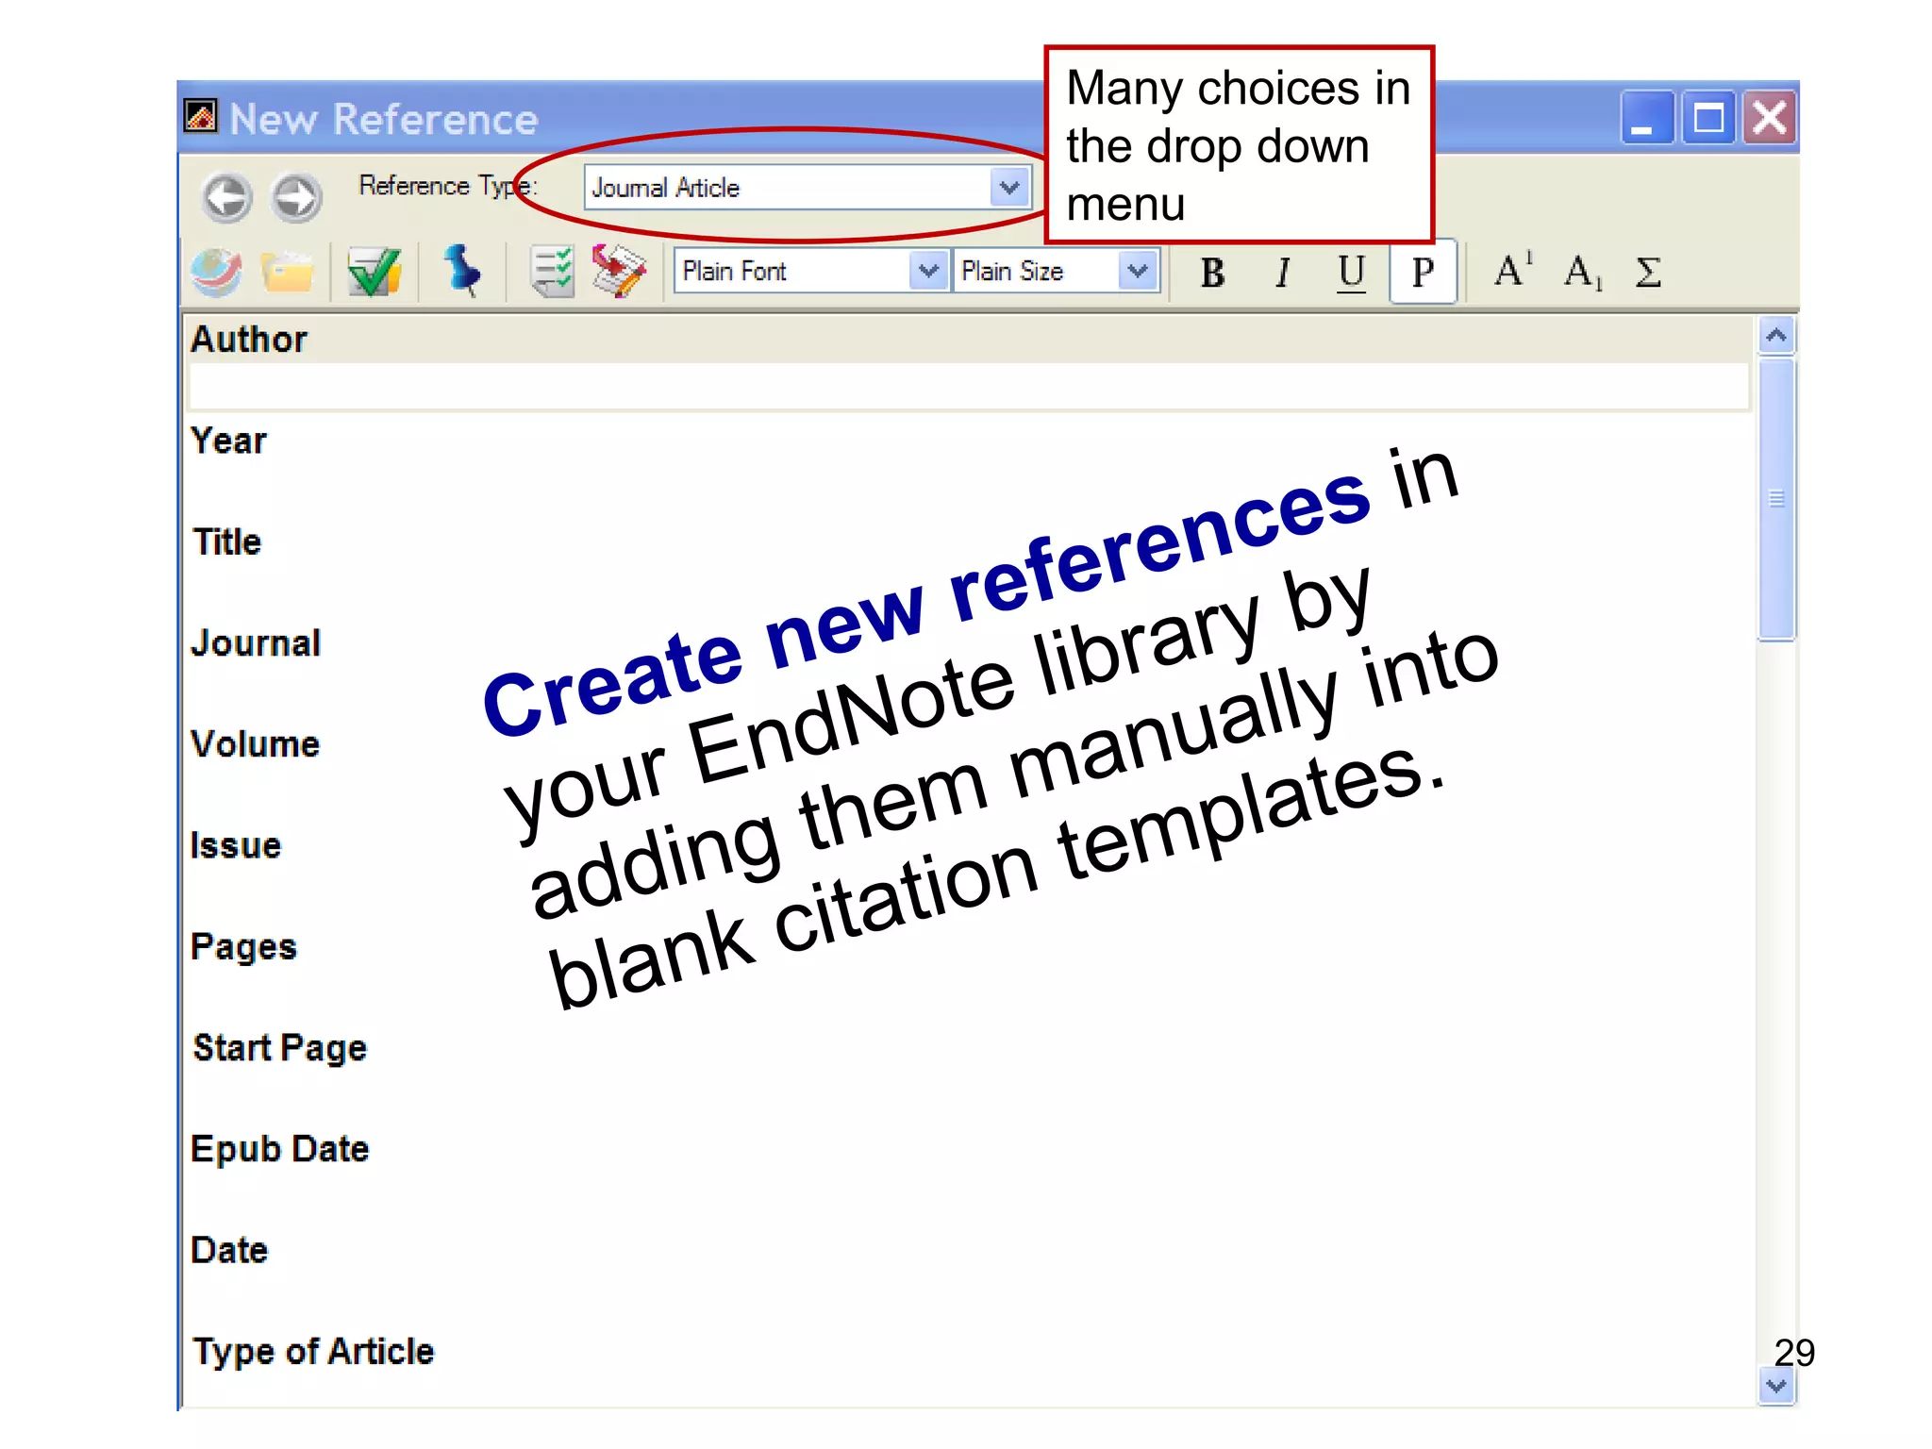
Task: Maximize the New Reference window
Action: [x=1708, y=118]
